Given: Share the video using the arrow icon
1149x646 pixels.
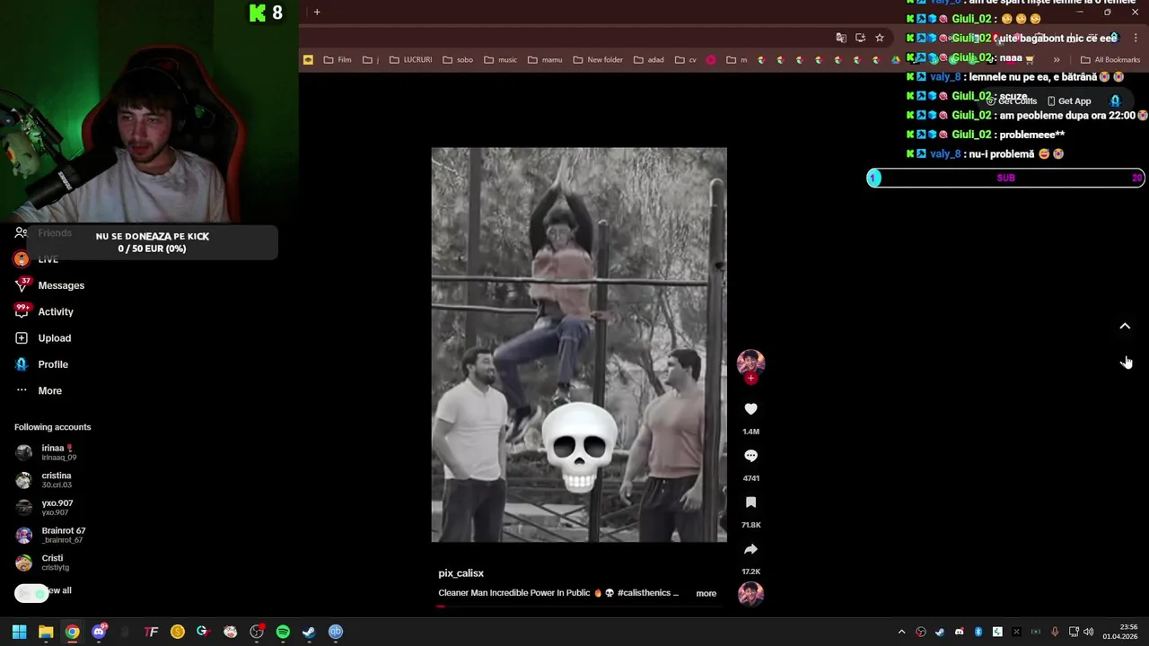Looking at the screenshot, I should (750, 549).
